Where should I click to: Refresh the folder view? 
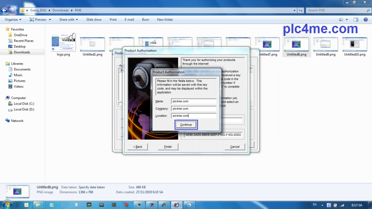301,11
